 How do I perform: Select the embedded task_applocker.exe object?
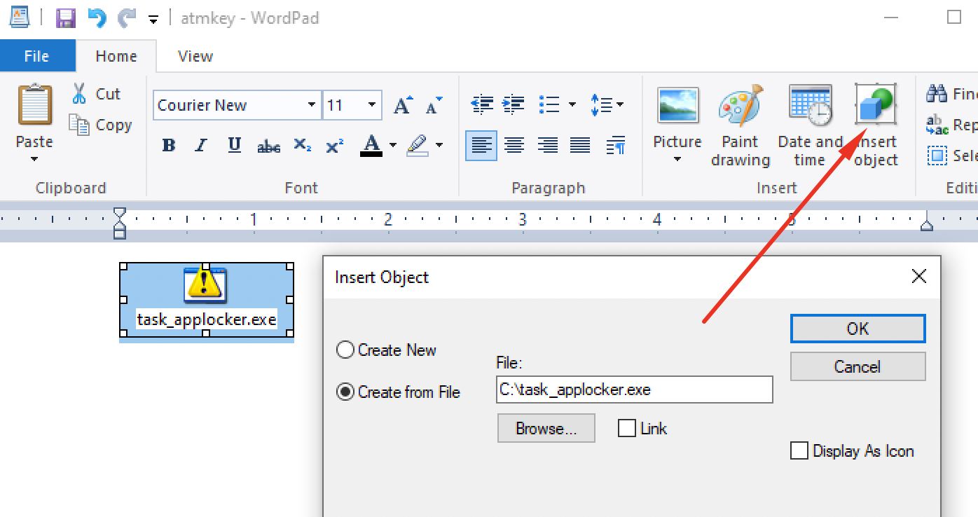coord(206,300)
